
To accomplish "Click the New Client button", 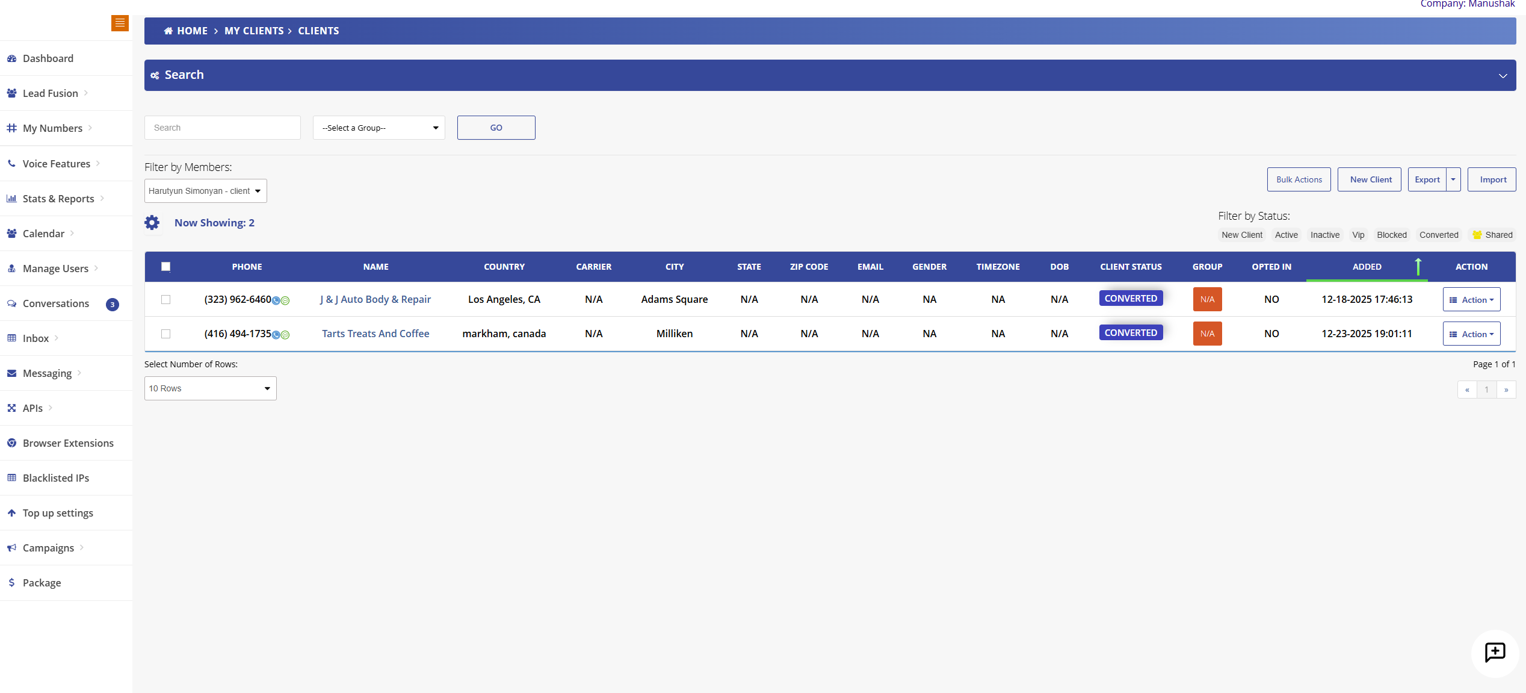I will tap(1370, 179).
